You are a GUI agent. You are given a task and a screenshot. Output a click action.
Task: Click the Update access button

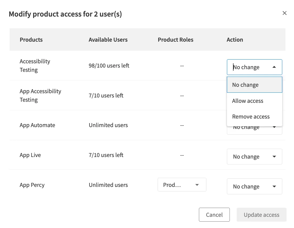261,215
